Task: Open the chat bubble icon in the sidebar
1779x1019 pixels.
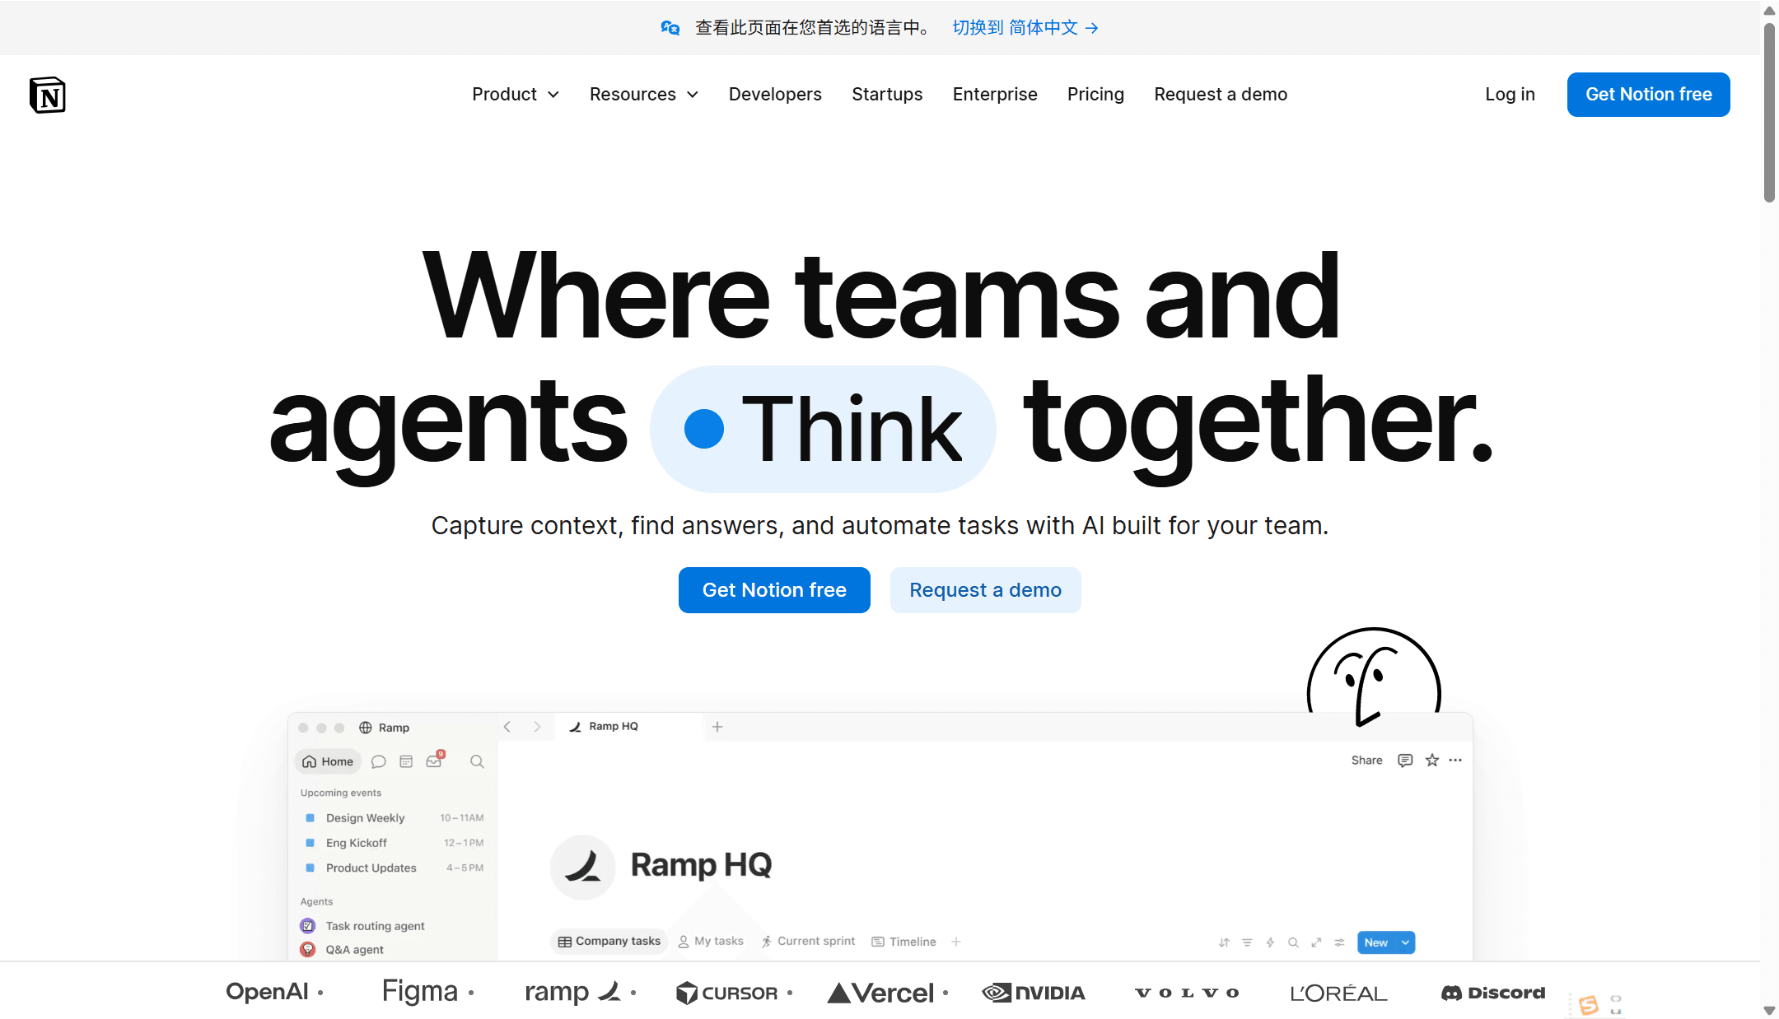Action: (379, 761)
